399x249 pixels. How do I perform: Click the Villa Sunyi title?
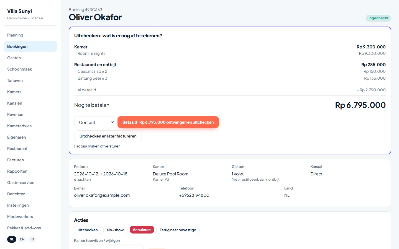[19, 11]
